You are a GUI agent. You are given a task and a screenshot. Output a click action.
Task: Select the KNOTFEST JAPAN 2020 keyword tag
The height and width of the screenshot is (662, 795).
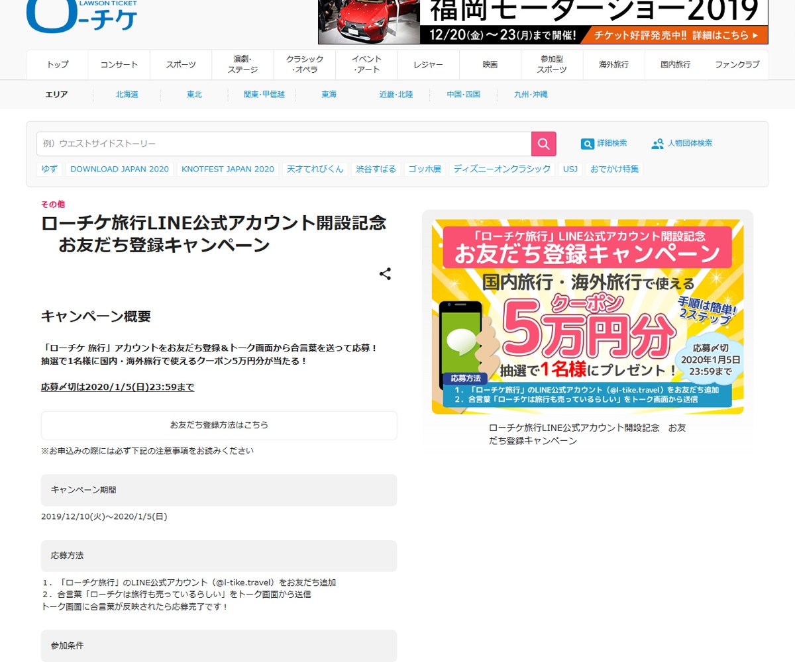[228, 169]
